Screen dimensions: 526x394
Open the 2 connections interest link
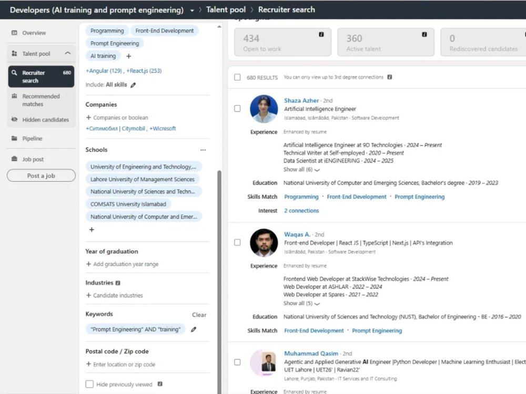(x=301, y=211)
